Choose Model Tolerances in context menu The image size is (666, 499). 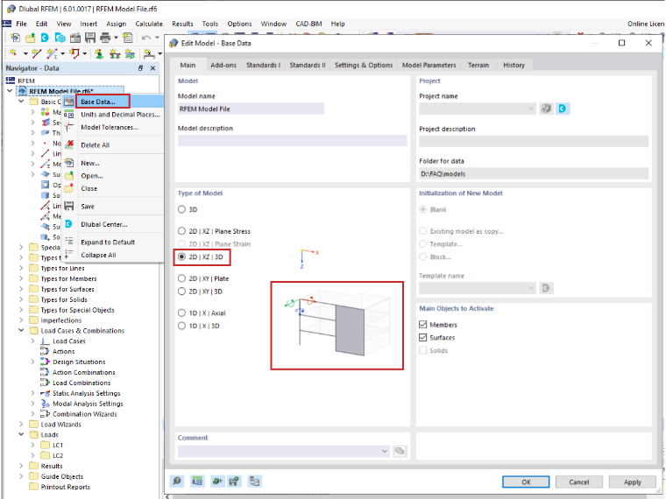[x=110, y=127]
